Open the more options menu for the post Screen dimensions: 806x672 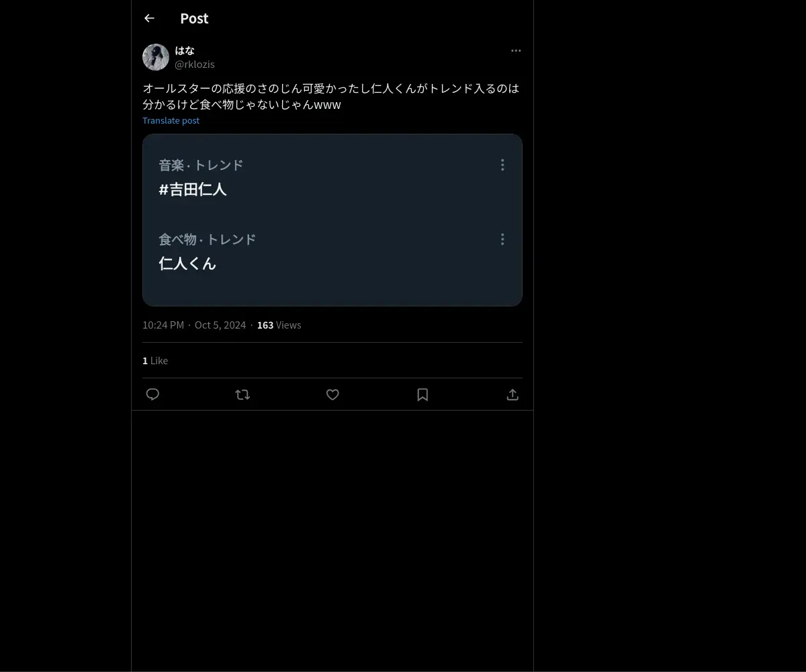[x=516, y=50]
